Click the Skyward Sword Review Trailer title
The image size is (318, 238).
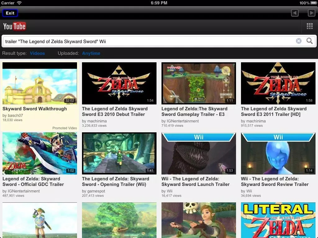click(275, 182)
